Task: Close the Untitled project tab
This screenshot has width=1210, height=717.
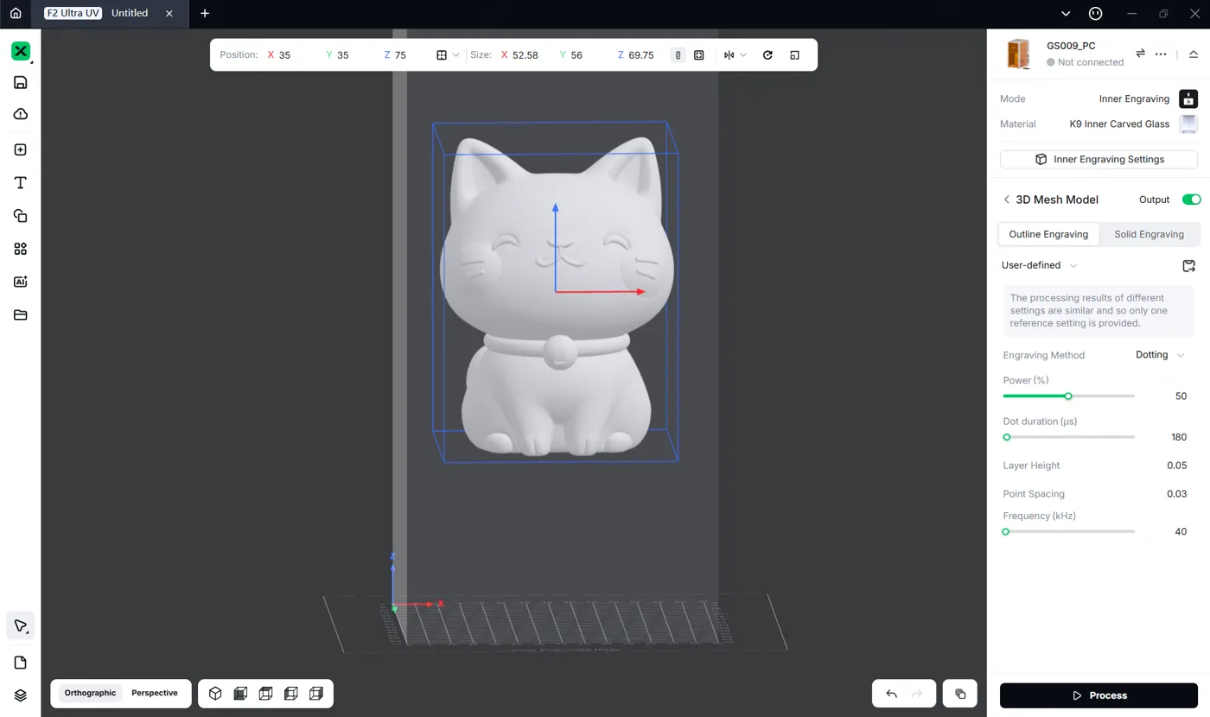Action: click(169, 14)
